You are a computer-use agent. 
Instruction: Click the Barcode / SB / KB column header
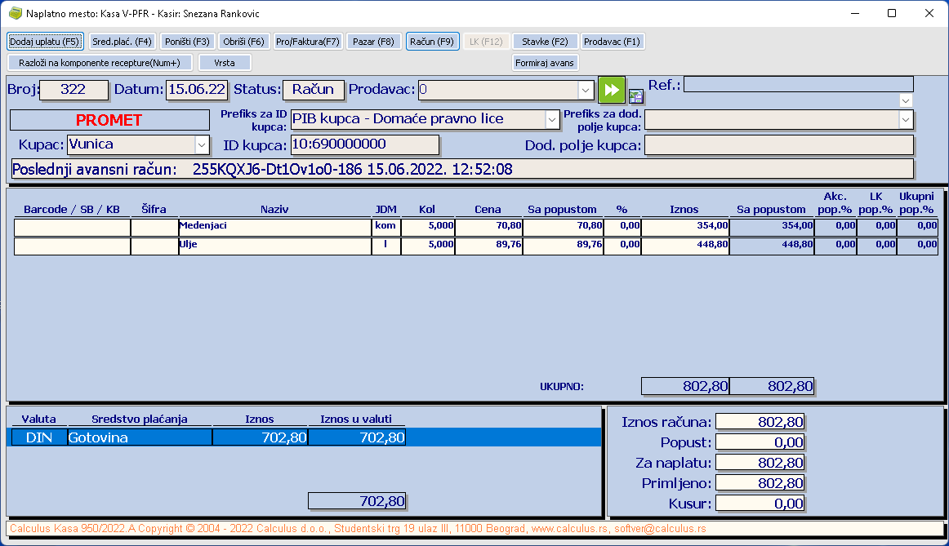(72, 209)
